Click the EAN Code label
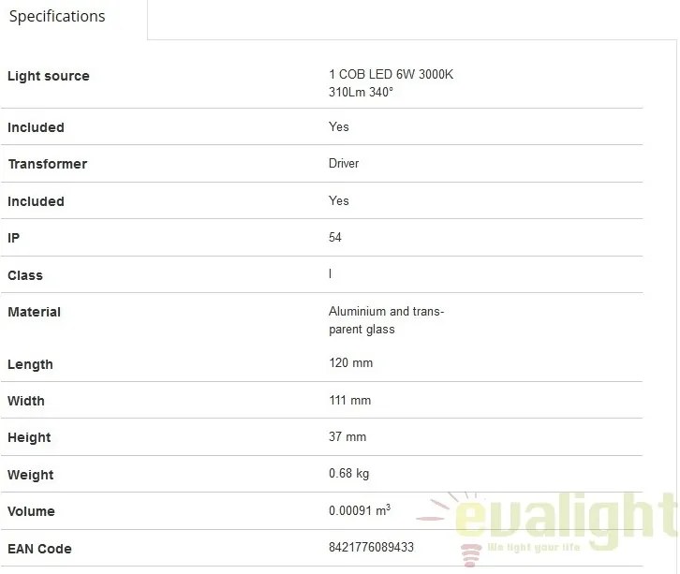The height and width of the screenshot is (574, 680). [x=39, y=549]
